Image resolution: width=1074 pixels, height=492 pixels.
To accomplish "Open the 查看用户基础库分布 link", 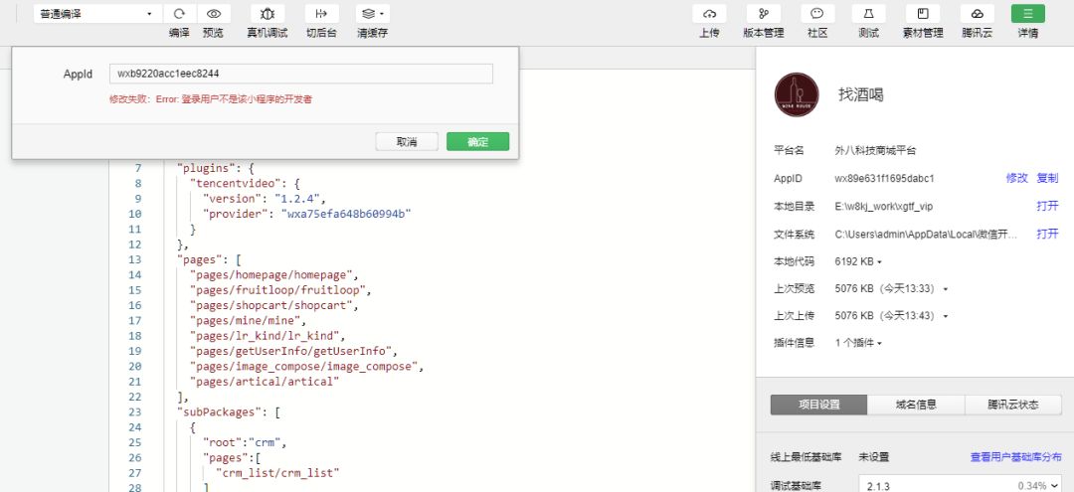I will [1015, 457].
